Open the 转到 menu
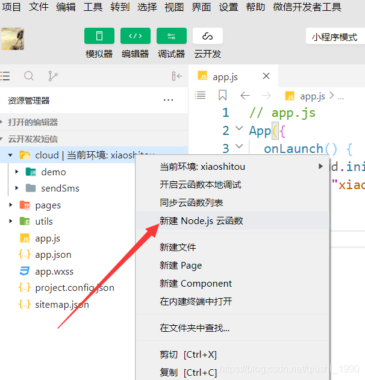 120,7
